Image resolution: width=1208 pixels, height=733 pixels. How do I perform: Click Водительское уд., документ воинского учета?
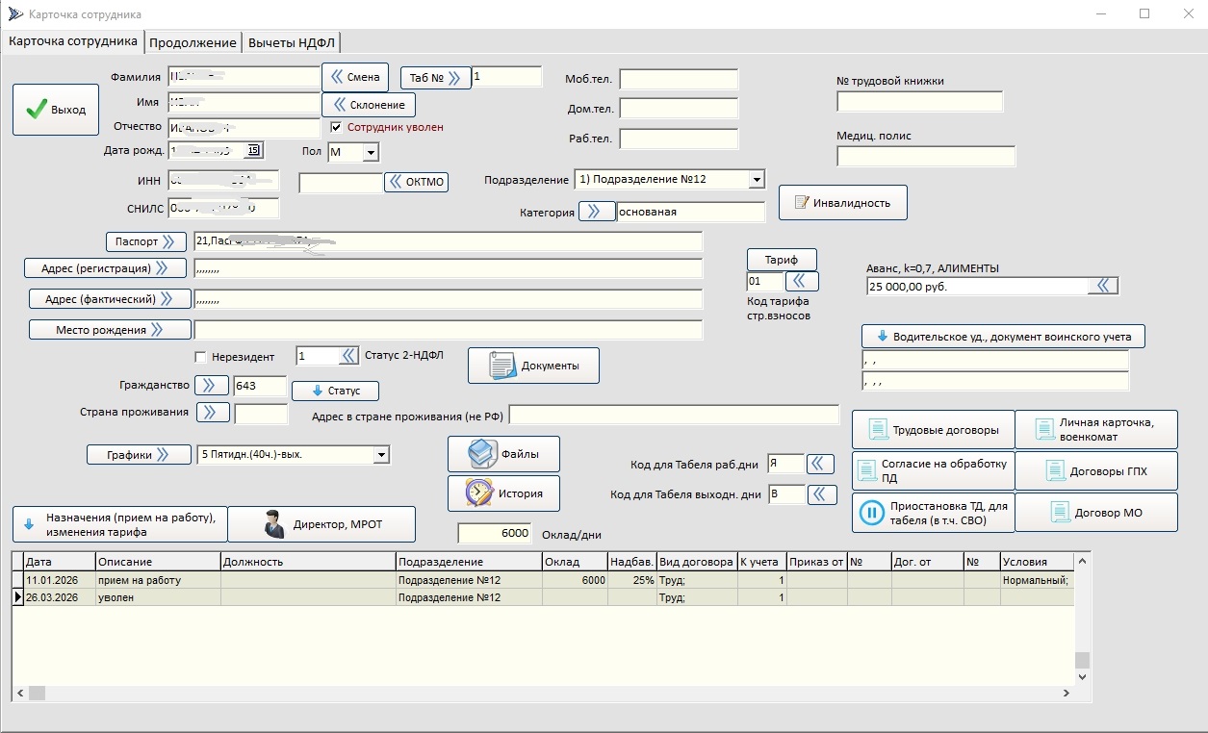click(1004, 337)
